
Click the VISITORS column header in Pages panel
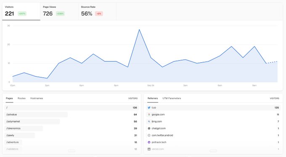[x=133, y=98]
